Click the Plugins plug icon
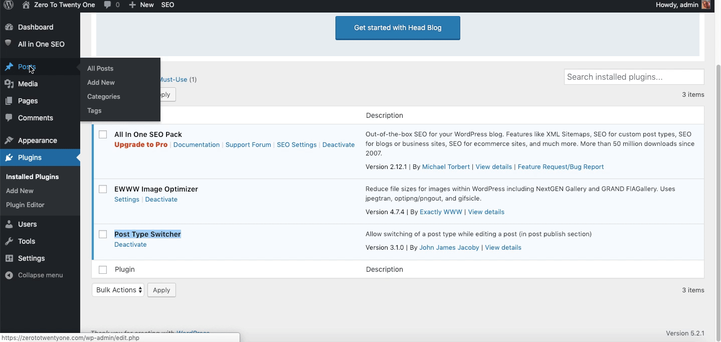Image resolution: width=721 pixels, height=342 pixels. [x=9, y=157]
